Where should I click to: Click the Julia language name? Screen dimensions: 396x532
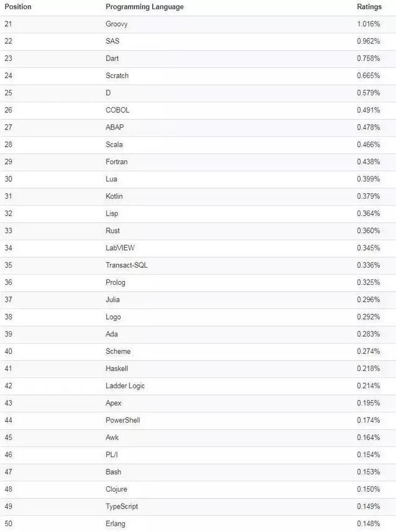pos(113,300)
